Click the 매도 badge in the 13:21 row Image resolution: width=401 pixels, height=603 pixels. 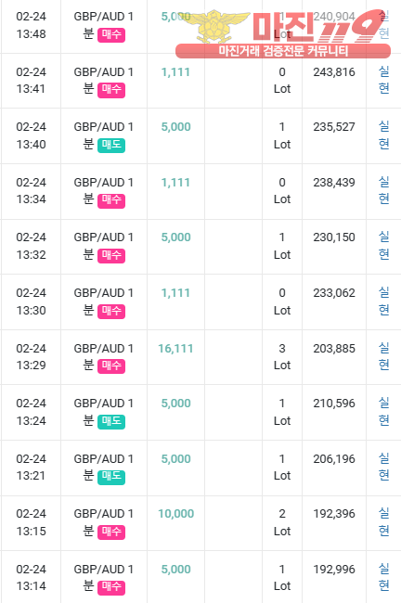coord(111,477)
